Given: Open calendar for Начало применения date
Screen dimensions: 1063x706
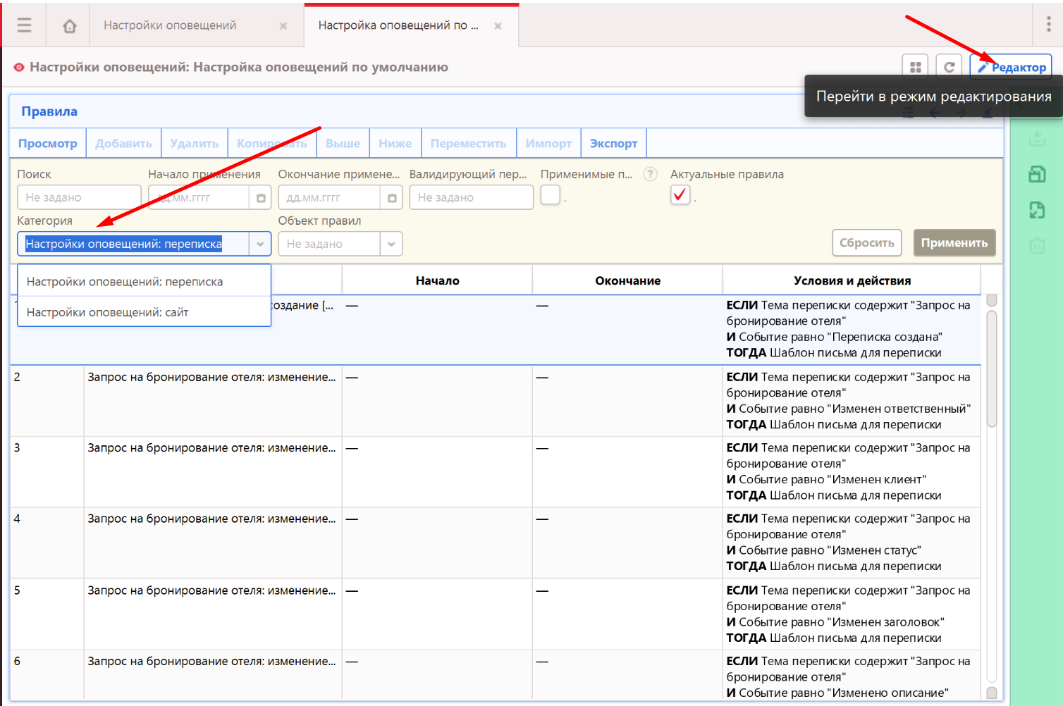Looking at the screenshot, I should pyautogui.click(x=260, y=198).
